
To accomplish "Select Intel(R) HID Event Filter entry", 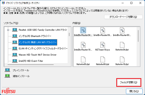I will [31, 61].
